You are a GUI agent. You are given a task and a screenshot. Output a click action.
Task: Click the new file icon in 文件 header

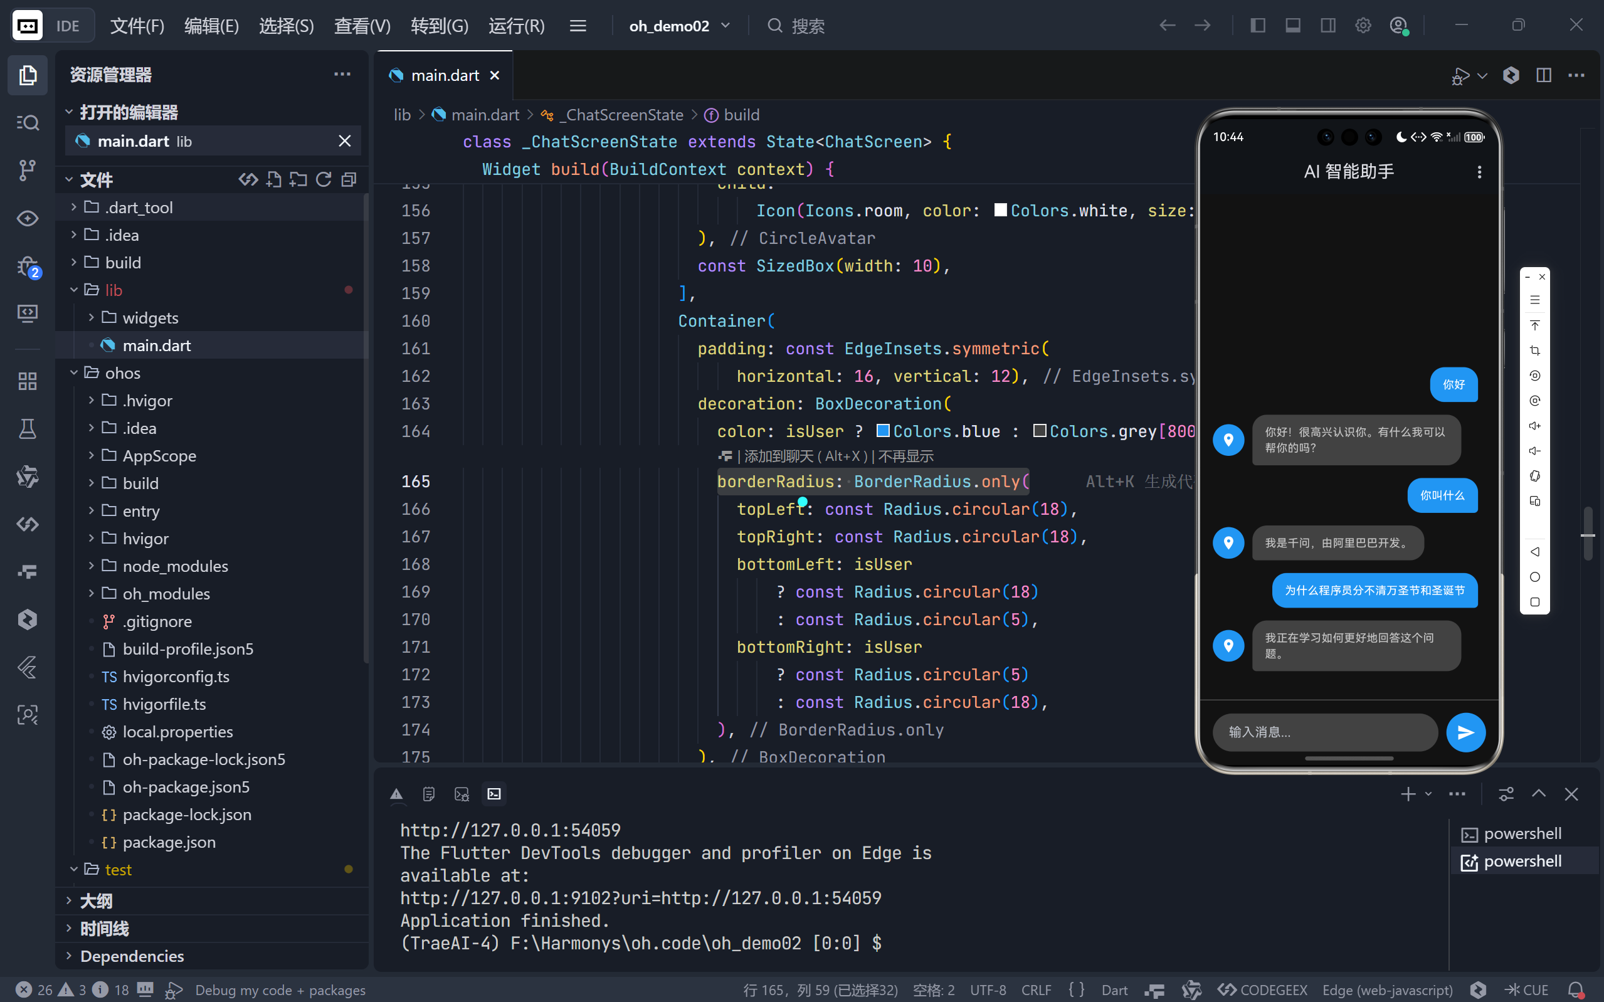coord(273,179)
